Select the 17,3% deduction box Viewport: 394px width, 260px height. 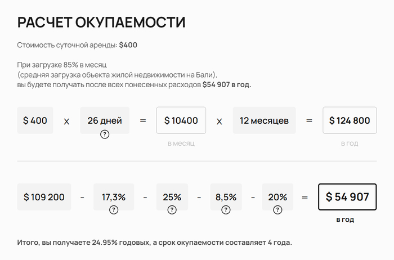[114, 197]
